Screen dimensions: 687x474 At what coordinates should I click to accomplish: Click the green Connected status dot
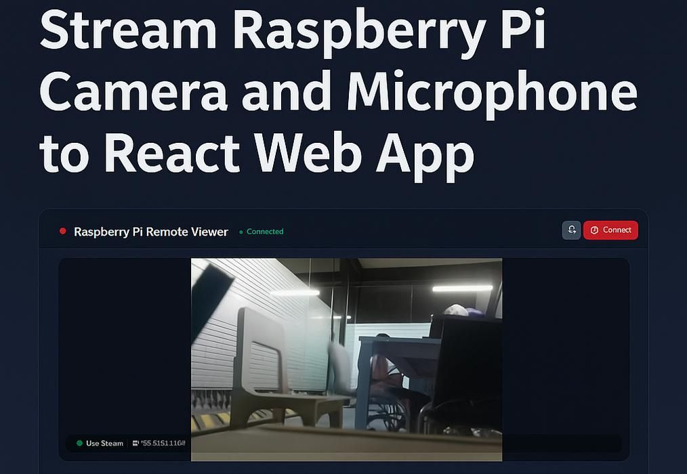pos(241,232)
